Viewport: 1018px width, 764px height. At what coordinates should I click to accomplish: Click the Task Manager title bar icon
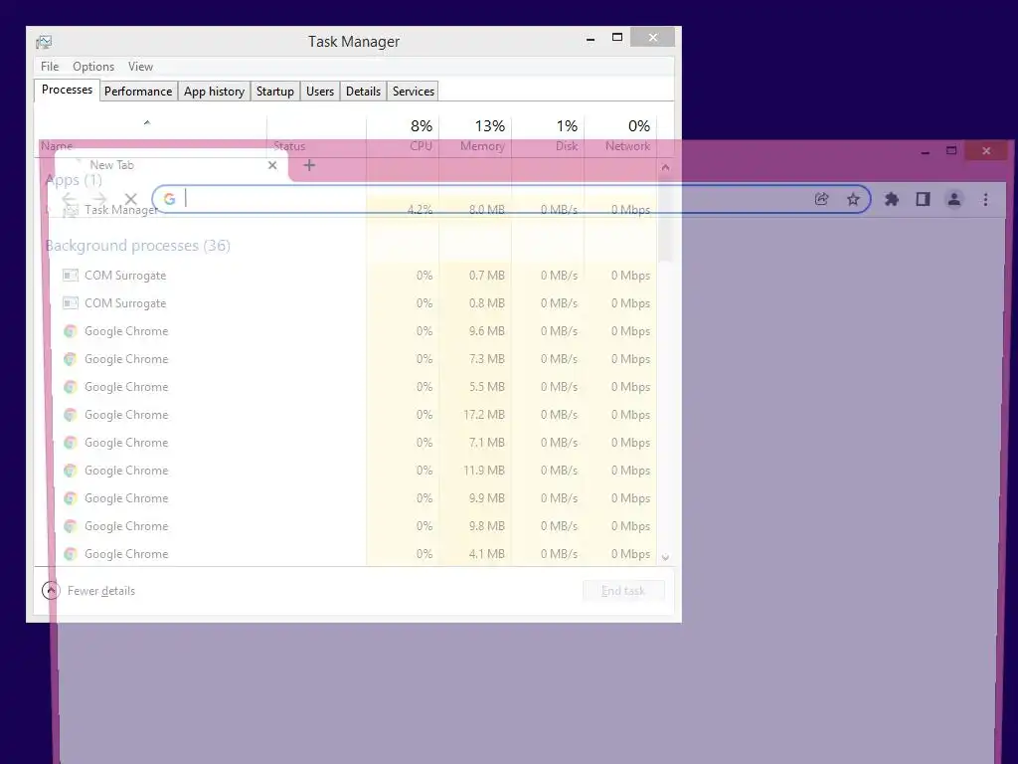tap(44, 42)
